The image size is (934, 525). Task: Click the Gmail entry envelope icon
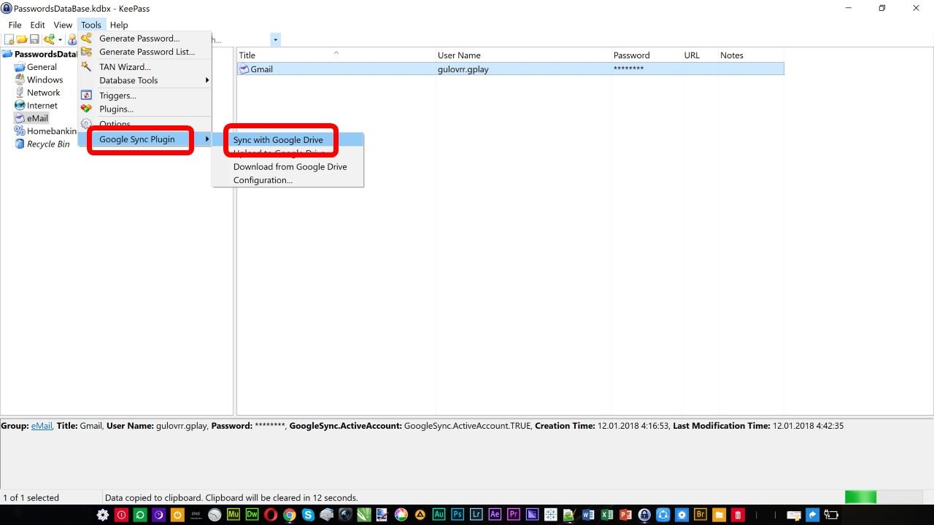click(x=244, y=69)
